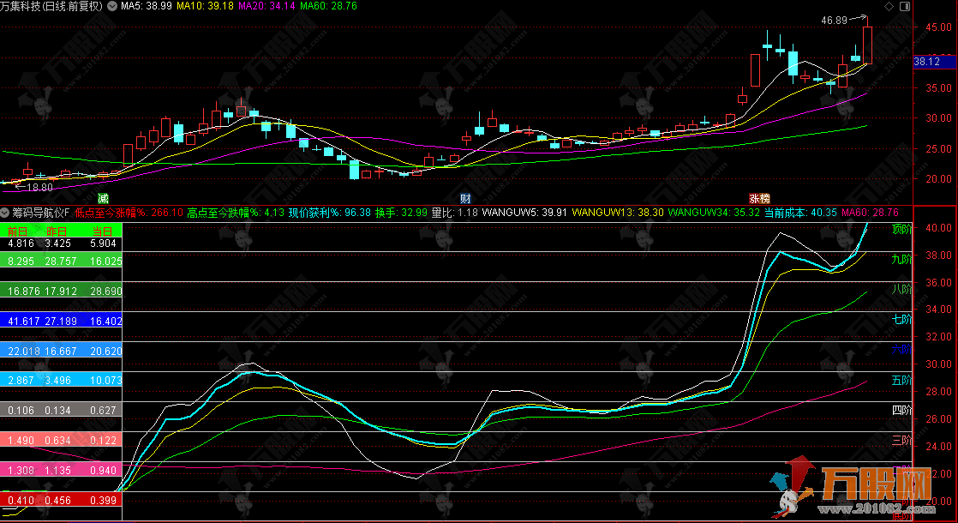Click the MA5 indicator value label
The image size is (958, 523).
(x=147, y=6)
